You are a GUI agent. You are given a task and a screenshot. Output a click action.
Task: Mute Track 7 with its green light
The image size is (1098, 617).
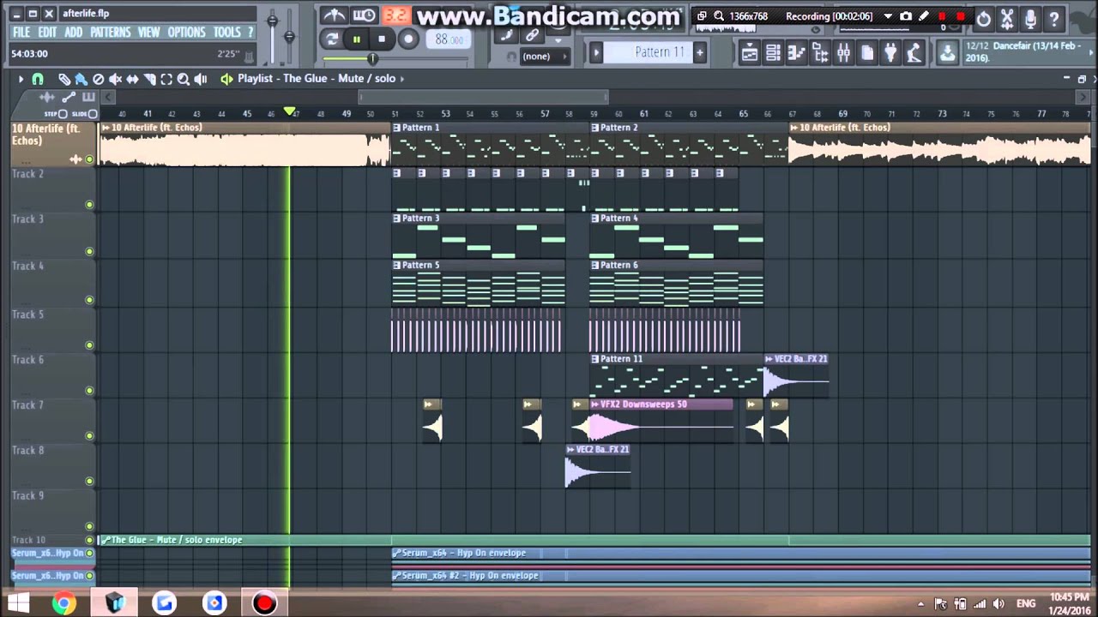tap(89, 436)
